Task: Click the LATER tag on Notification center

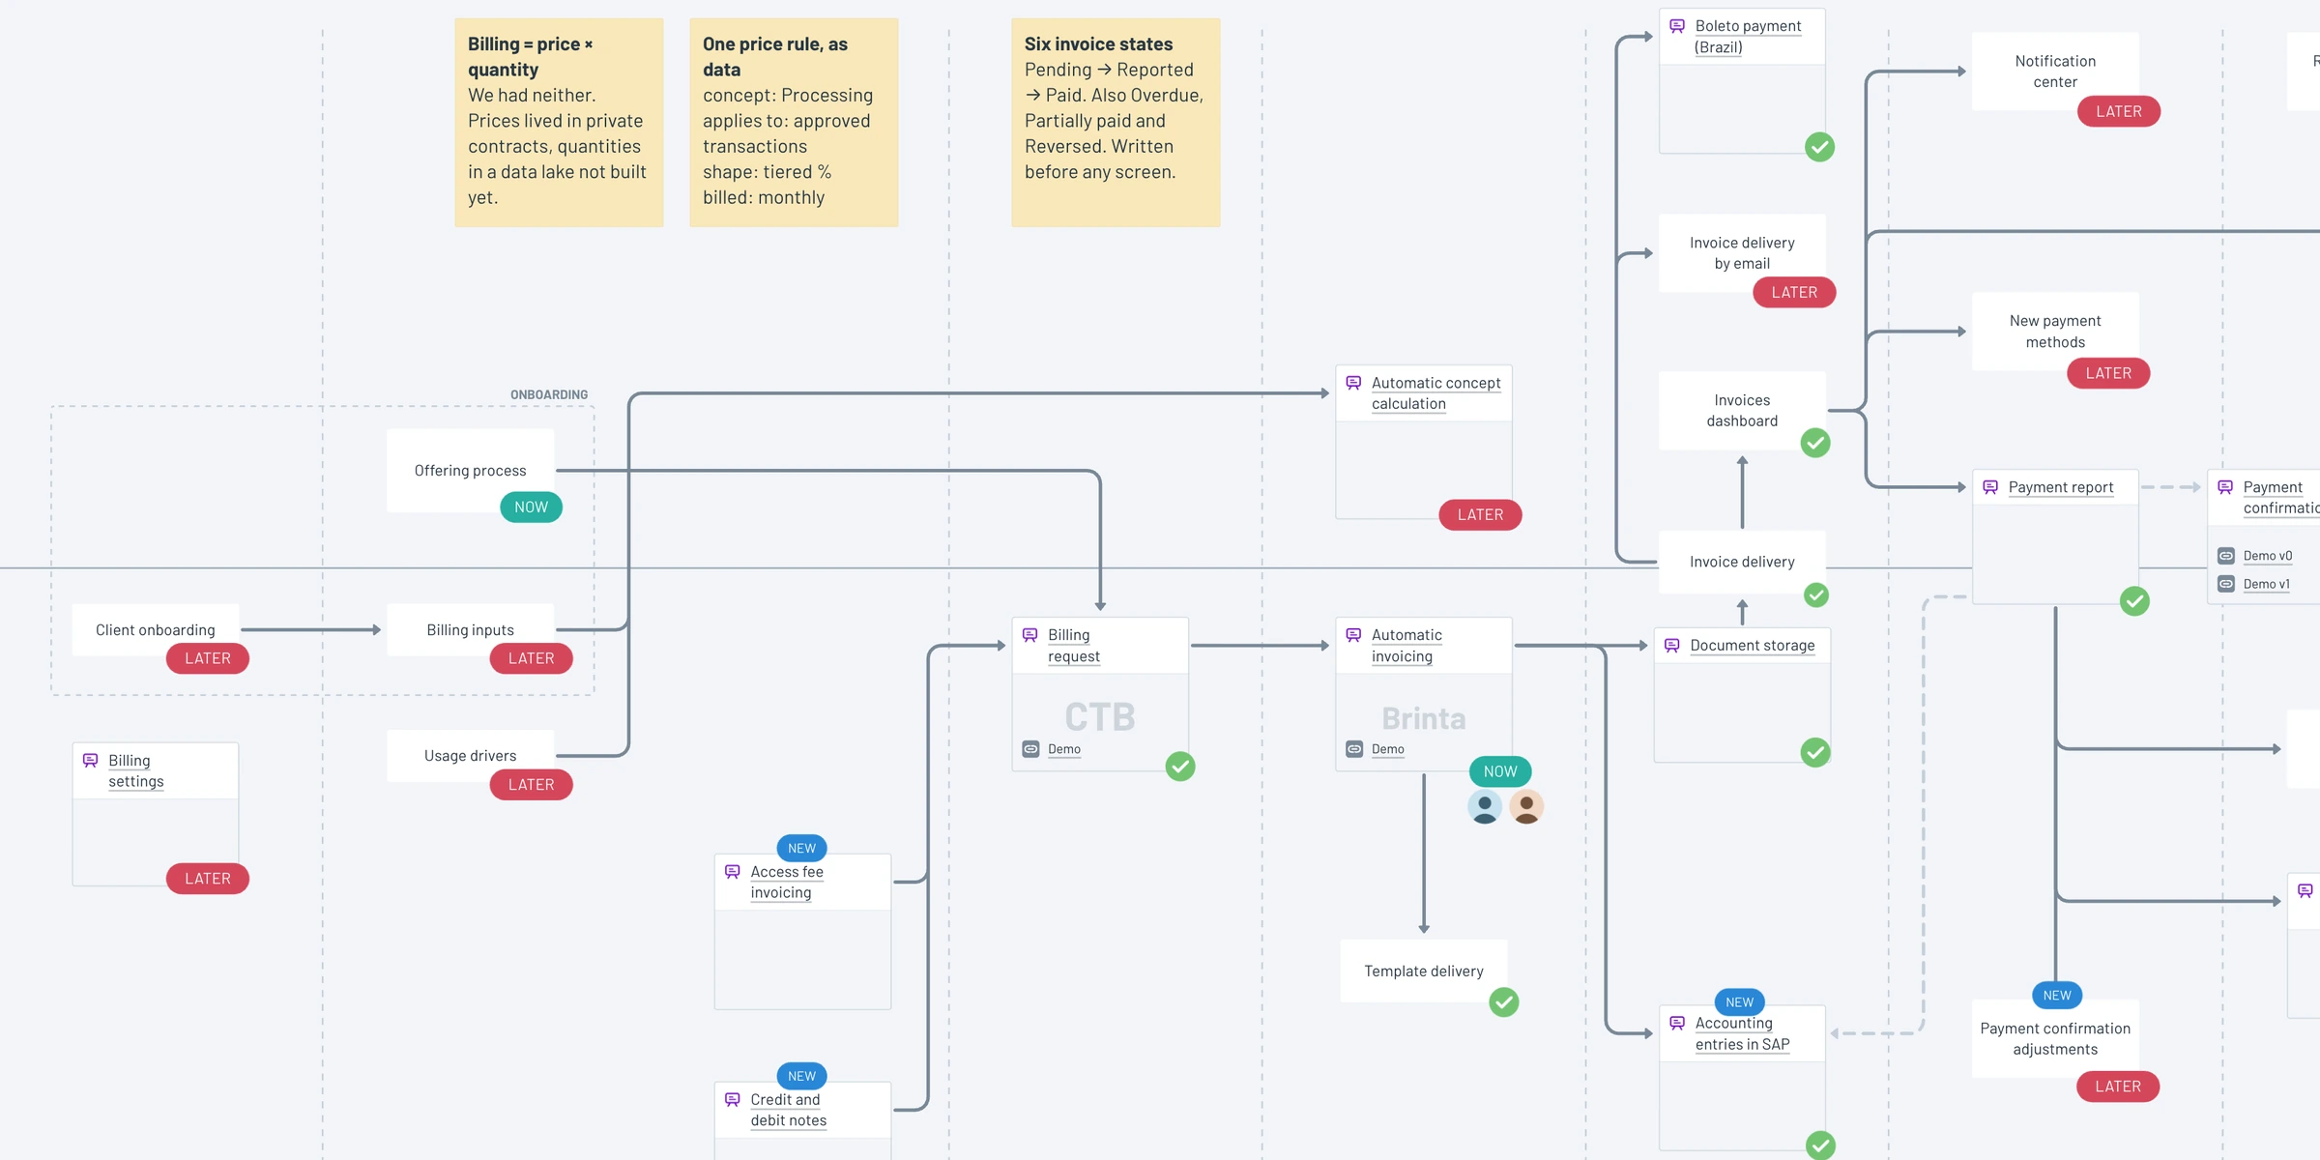Action: tap(2119, 111)
